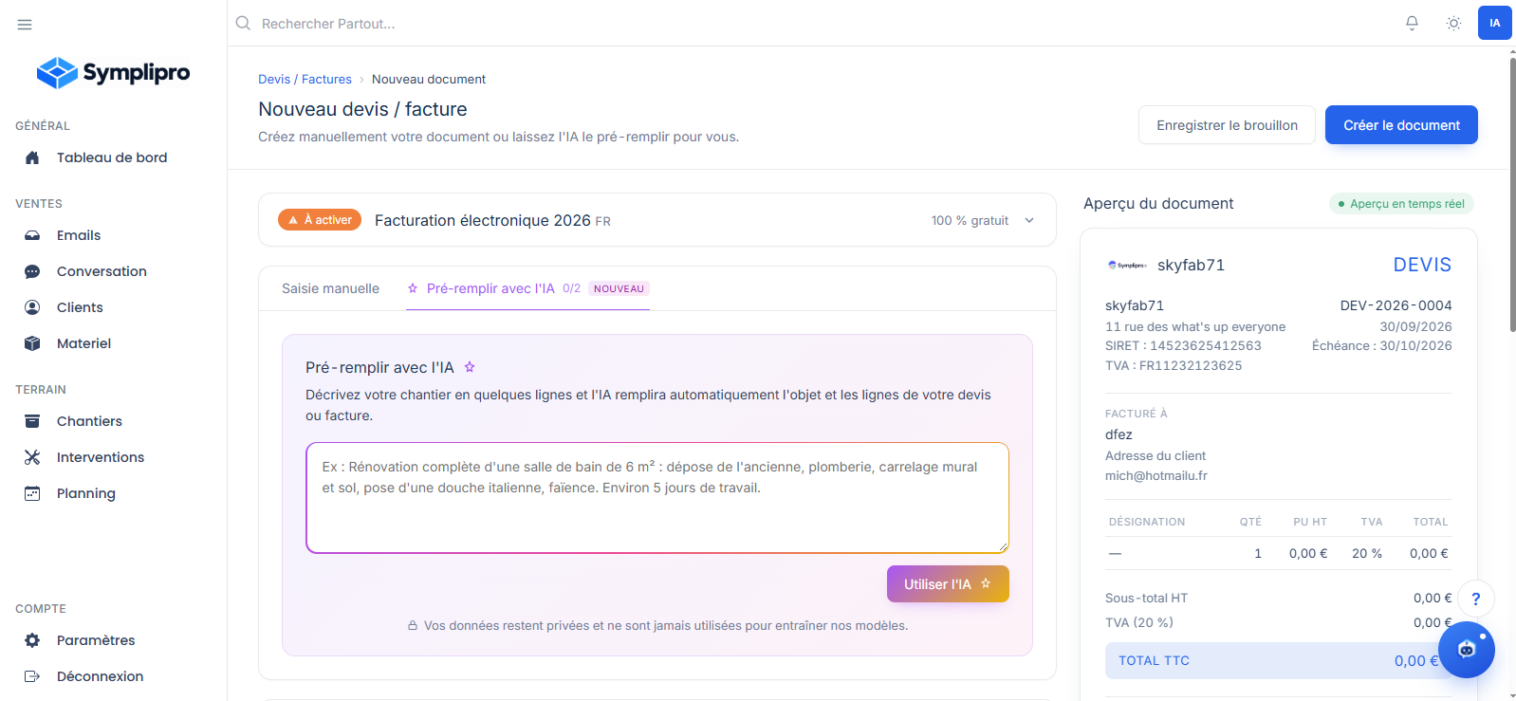Toggle light/dark theme sun icon
This screenshot has width=1516, height=701.
[x=1453, y=23]
